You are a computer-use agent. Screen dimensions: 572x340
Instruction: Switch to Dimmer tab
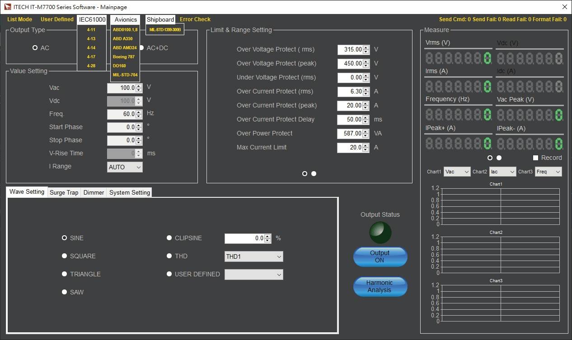[x=94, y=192]
